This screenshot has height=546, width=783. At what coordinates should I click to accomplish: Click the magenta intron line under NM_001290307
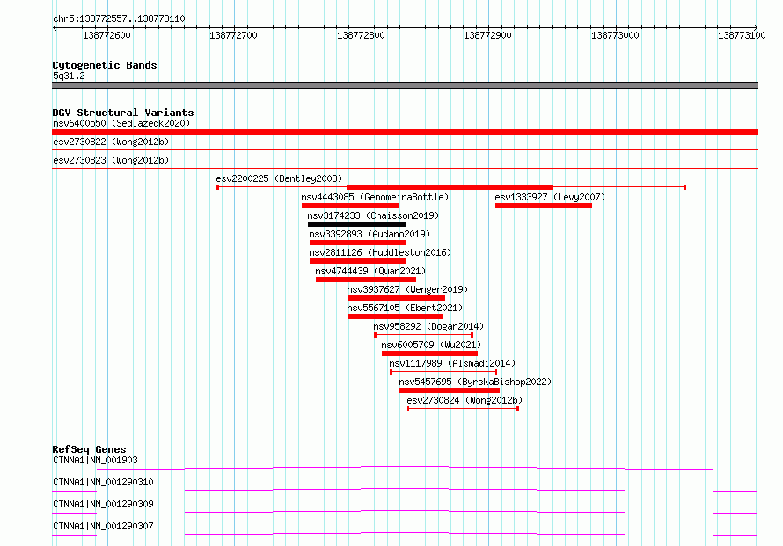point(405,533)
